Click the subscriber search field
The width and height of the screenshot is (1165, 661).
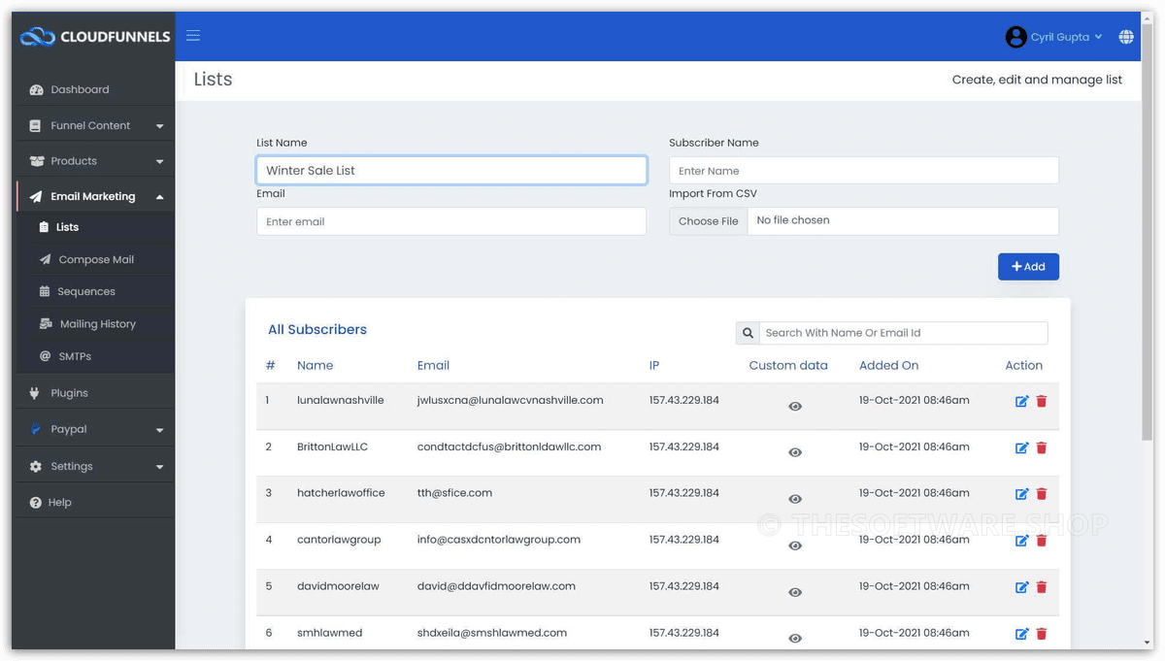tap(904, 333)
